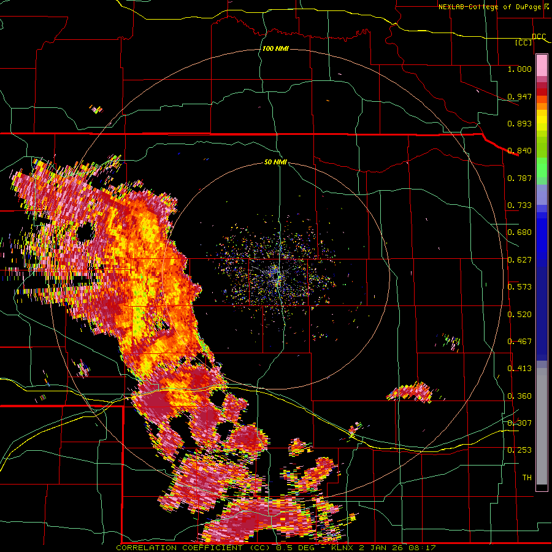Select the 0.253 scale value
552x552 pixels.
[x=519, y=450]
